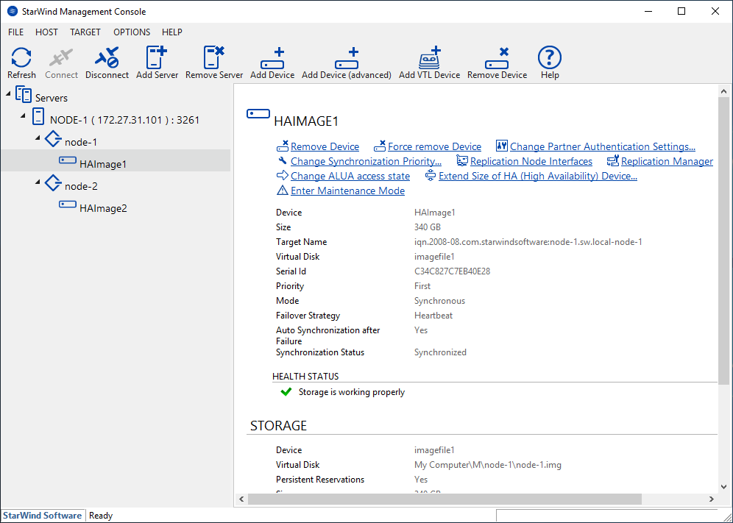Click the Change Partner Authentication Settings icon
This screenshot has height=523, width=733.
502,146
